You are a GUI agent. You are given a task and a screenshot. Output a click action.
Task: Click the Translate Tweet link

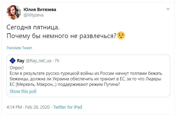point(19,48)
